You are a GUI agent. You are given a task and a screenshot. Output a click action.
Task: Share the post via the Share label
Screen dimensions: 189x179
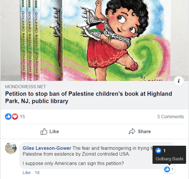[144, 131]
